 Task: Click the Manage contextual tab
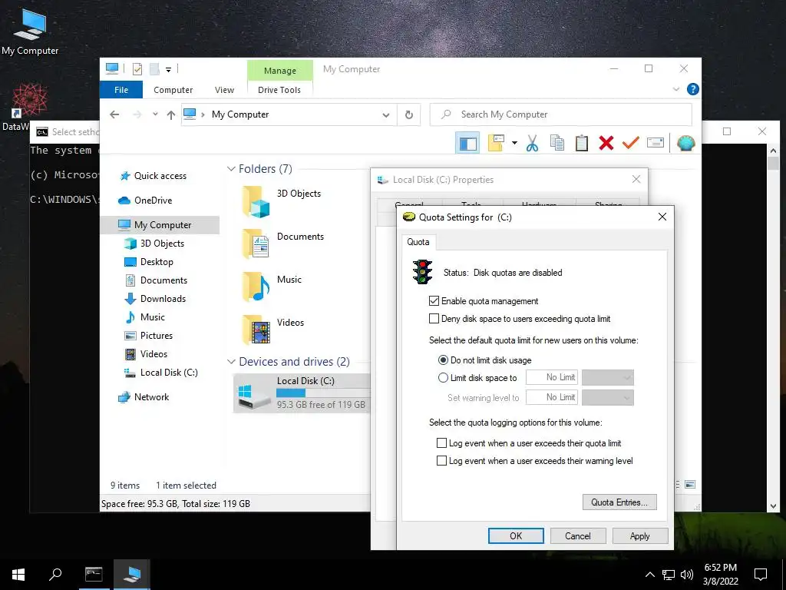tap(279, 71)
